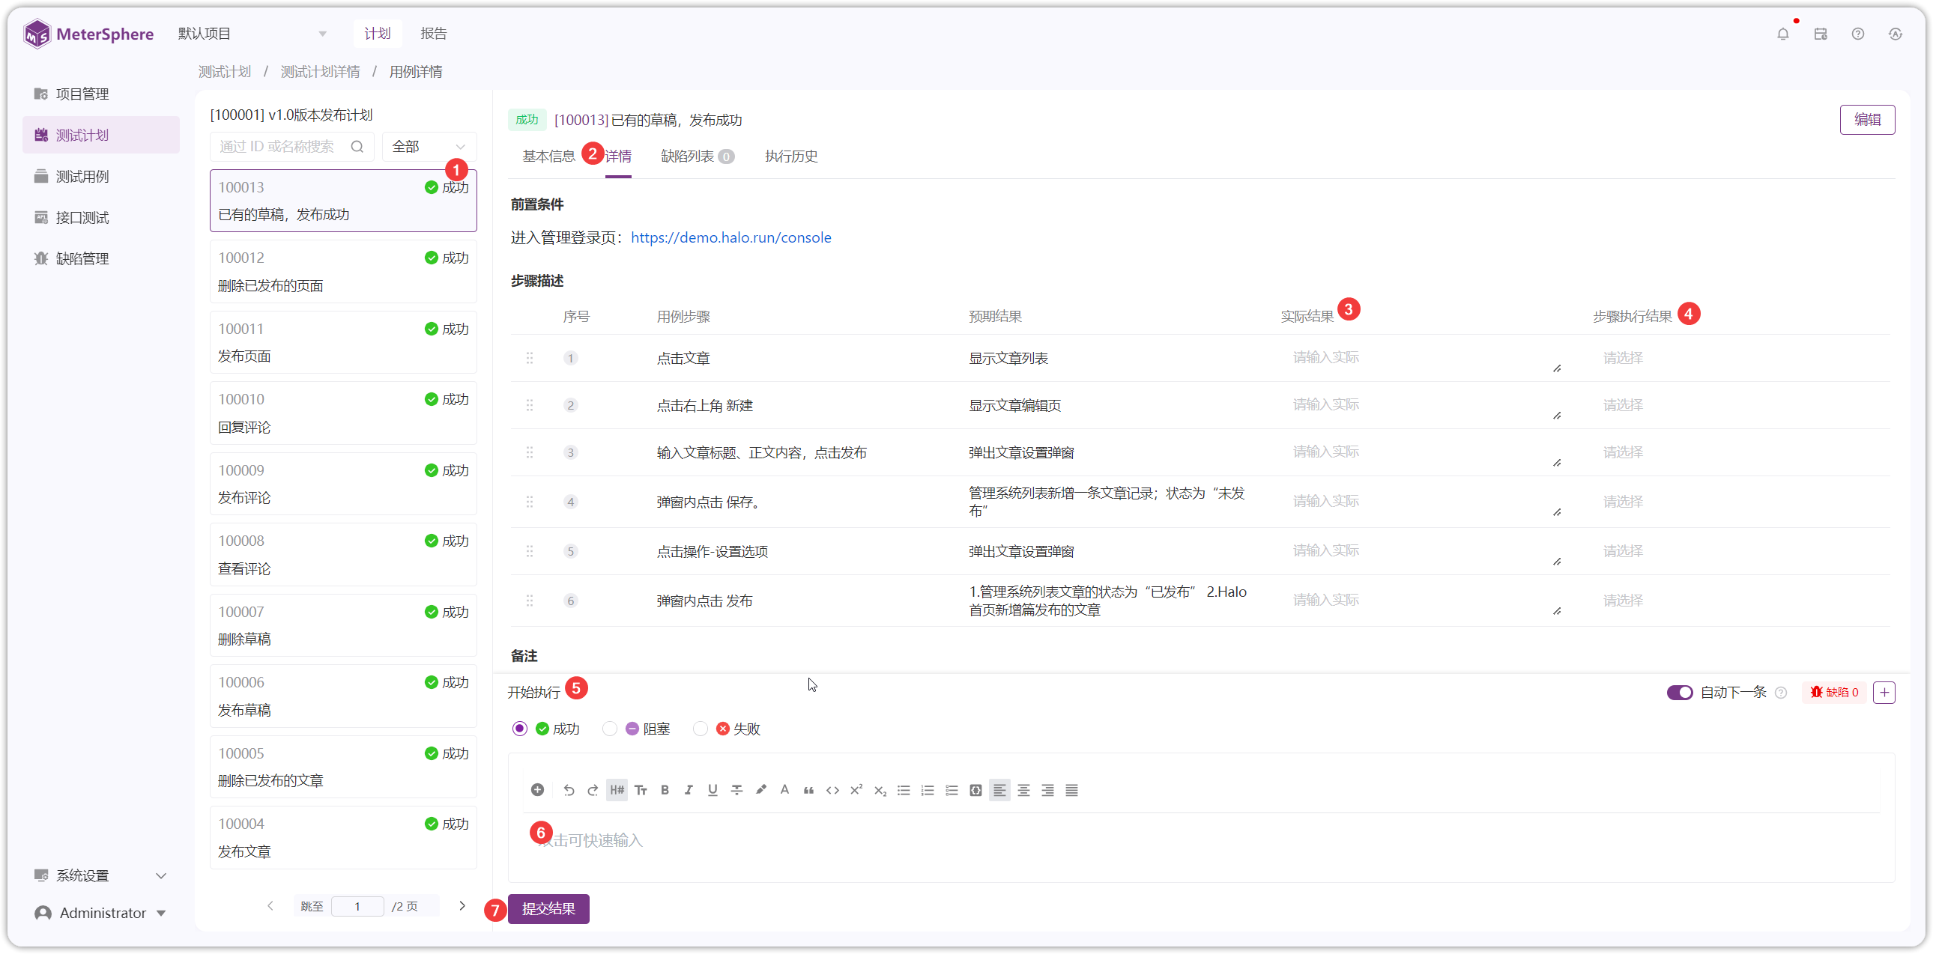This screenshot has height=954, width=1933.
Task: Click the redo icon in the editor toolbar
Action: (593, 790)
